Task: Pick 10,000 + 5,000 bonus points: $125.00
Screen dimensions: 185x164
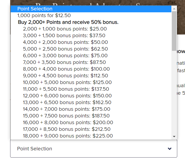Action: tap(67, 82)
